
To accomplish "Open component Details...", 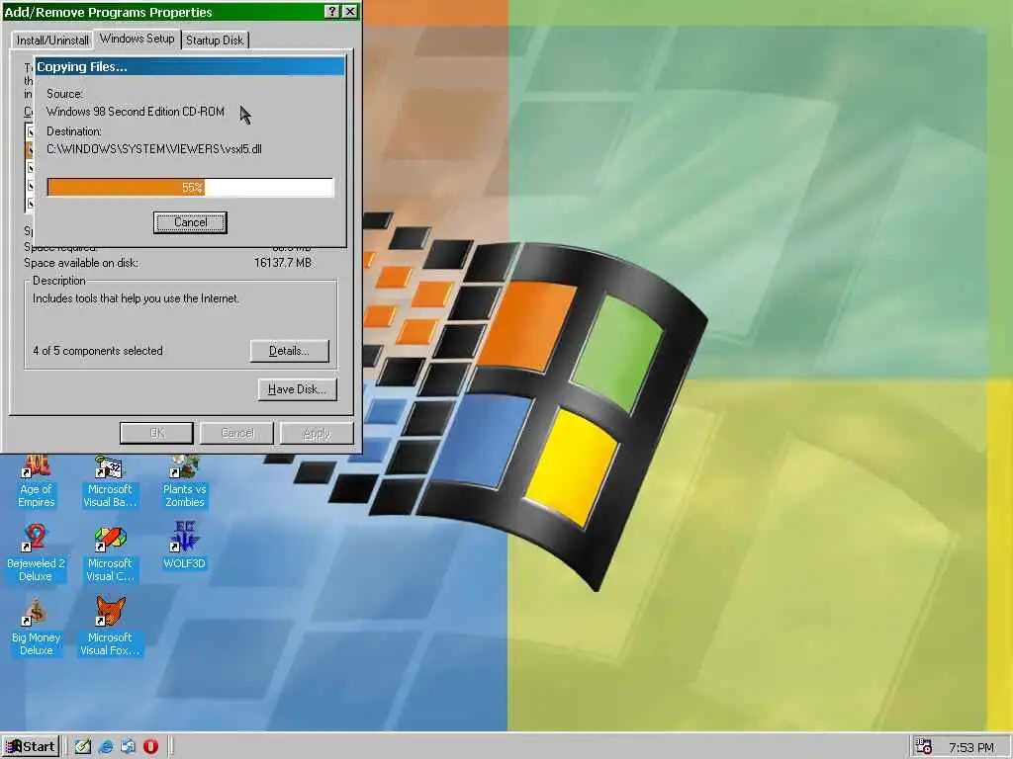I will 290,351.
